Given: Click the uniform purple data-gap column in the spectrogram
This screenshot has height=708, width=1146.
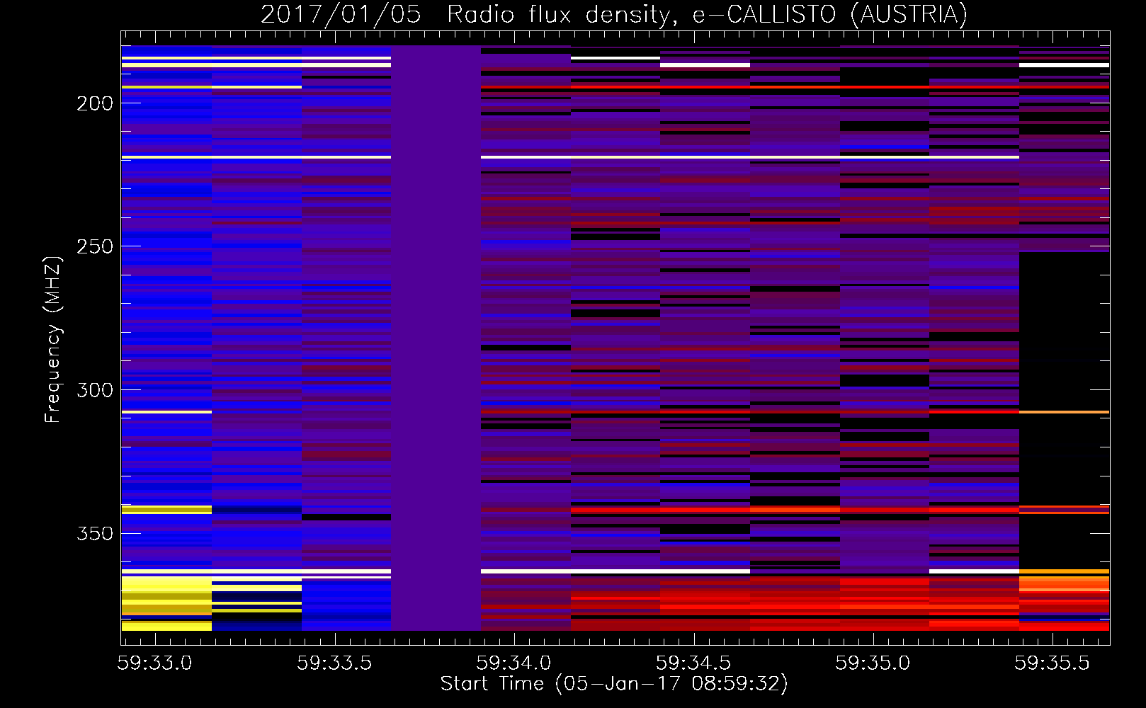Looking at the screenshot, I should coord(436,338).
